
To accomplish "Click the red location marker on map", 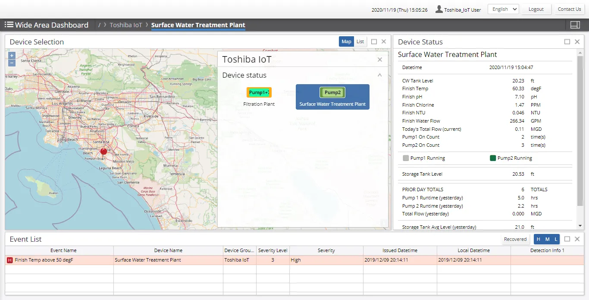I will pyautogui.click(x=103, y=151).
